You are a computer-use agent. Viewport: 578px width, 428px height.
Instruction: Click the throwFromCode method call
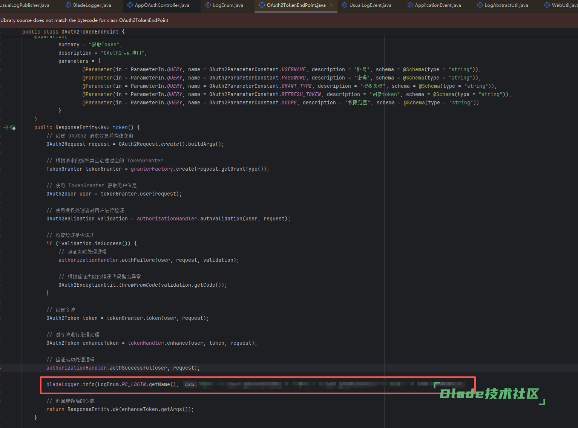tap(138, 285)
